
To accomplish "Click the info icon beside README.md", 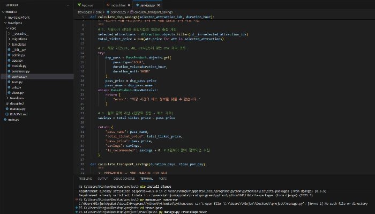I will [x=7, y=114].
